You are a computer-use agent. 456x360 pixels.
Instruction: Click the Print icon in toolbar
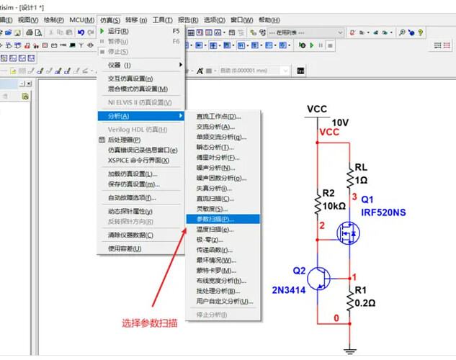tap(29, 32)
